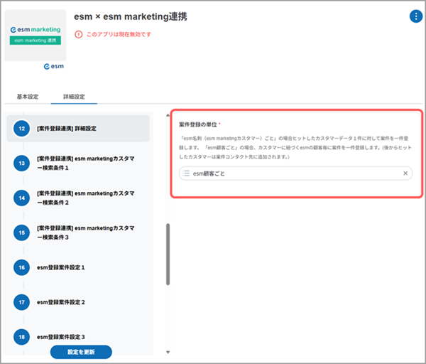Select esm marketingカスタマー検索条件 1 step
This screenshot has width=426, height=364.
pyautogui.click(x=84, y=164)
